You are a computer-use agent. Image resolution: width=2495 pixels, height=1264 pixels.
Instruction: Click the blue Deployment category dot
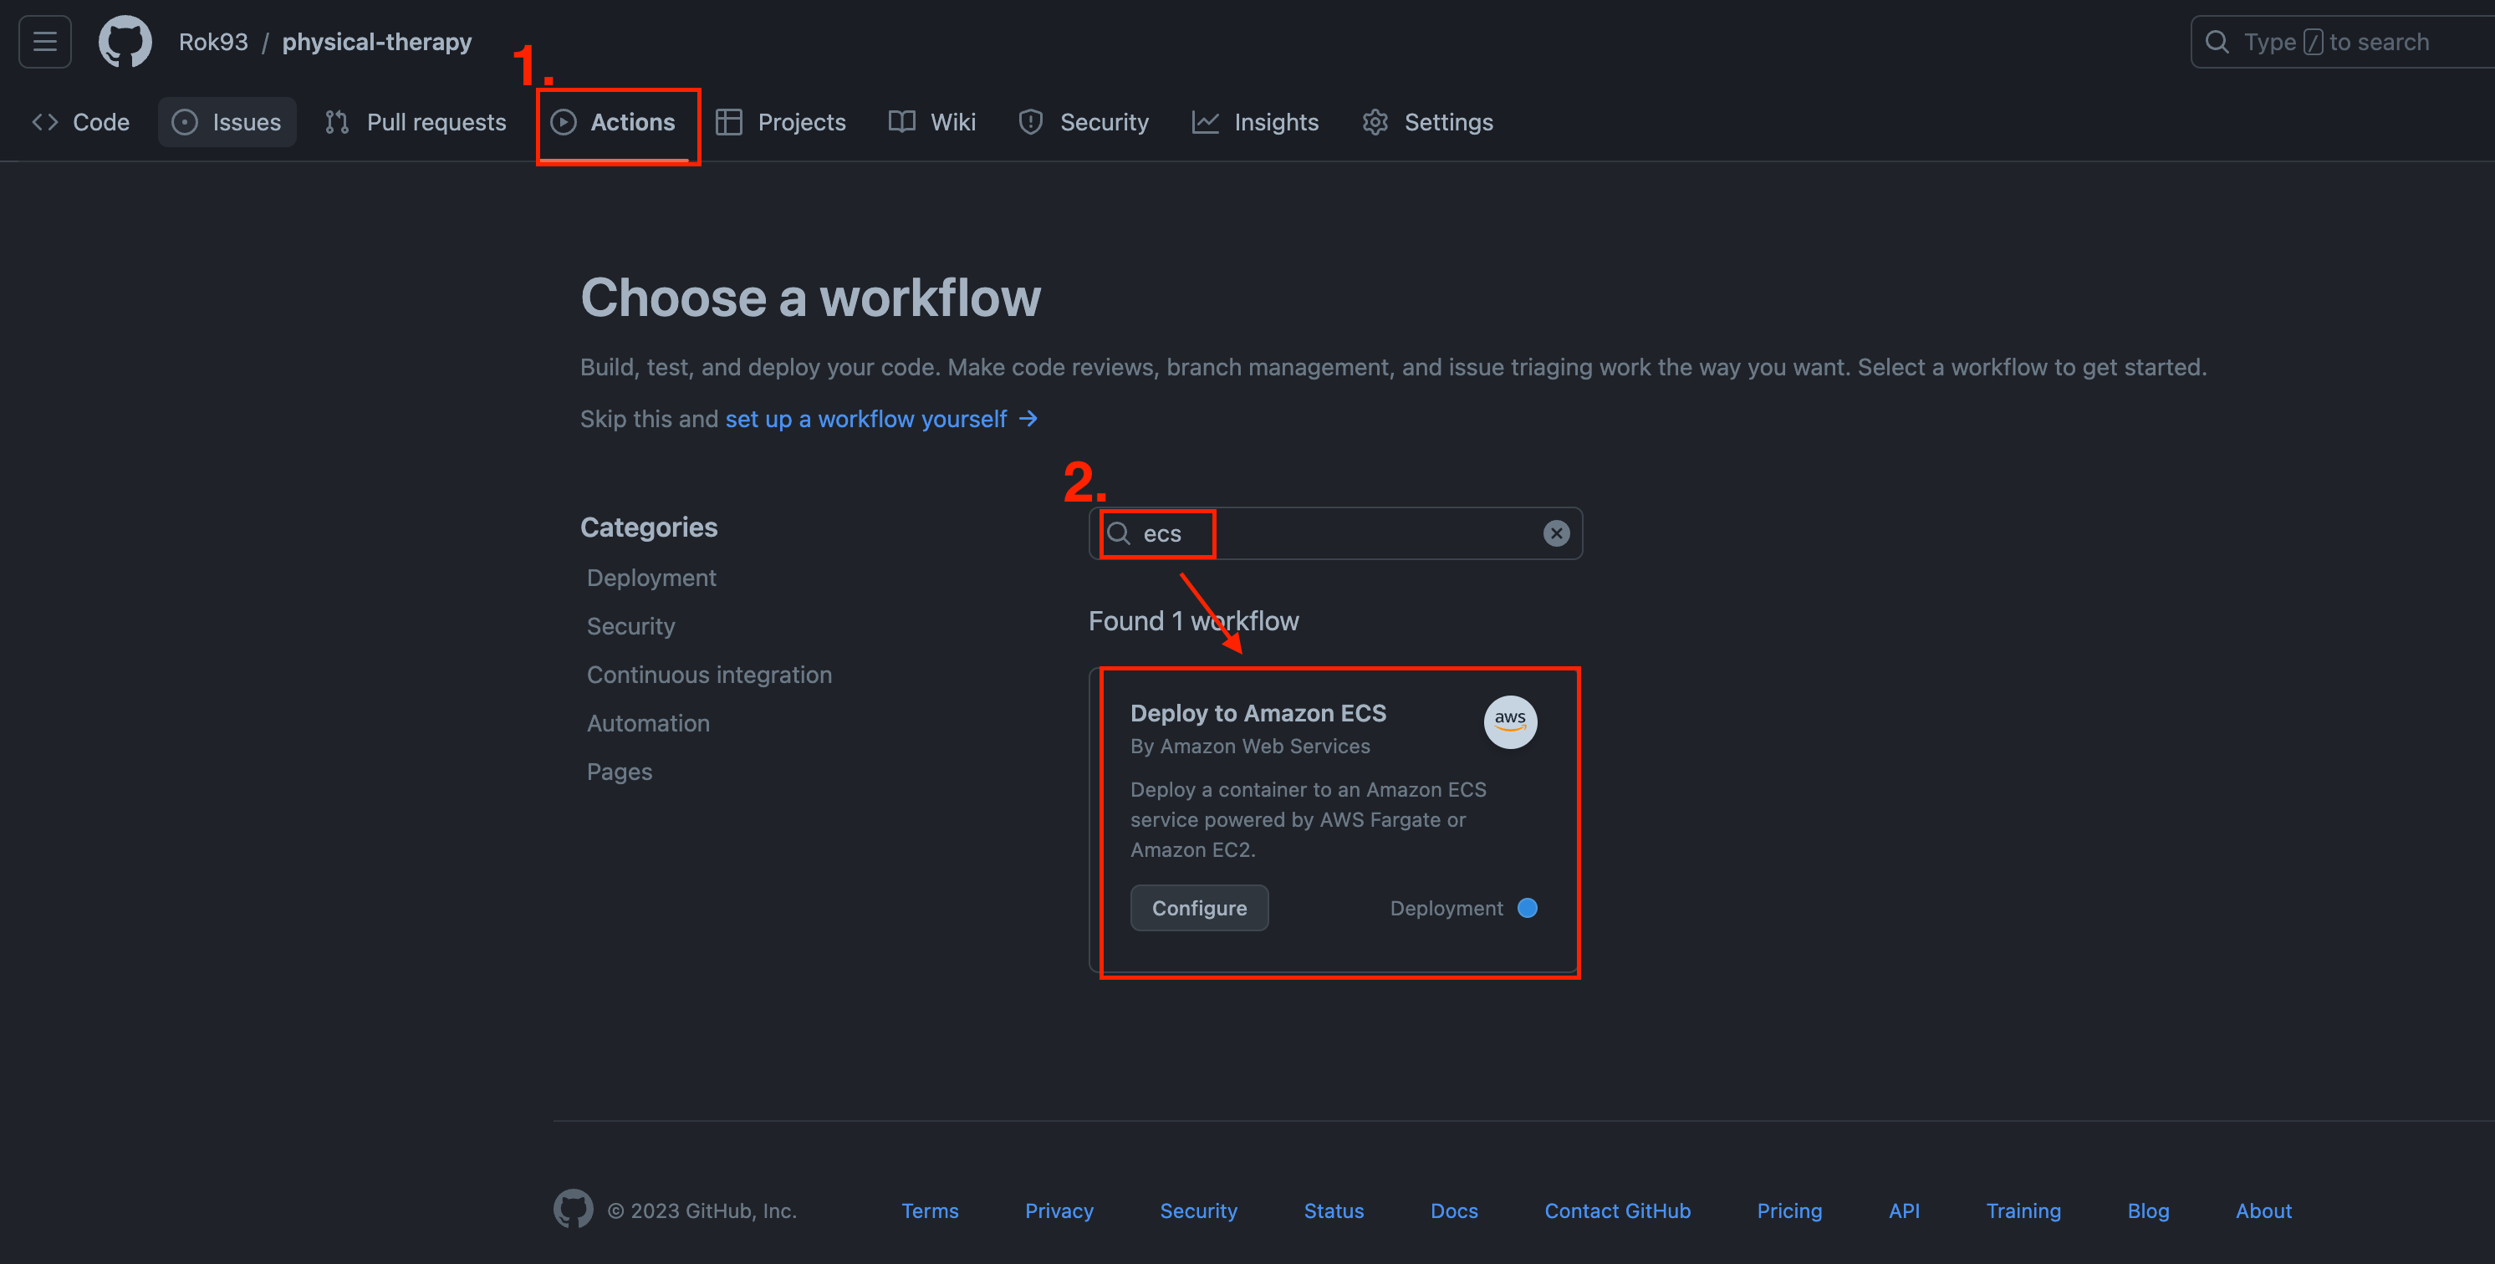click(x=1528, y=908)
